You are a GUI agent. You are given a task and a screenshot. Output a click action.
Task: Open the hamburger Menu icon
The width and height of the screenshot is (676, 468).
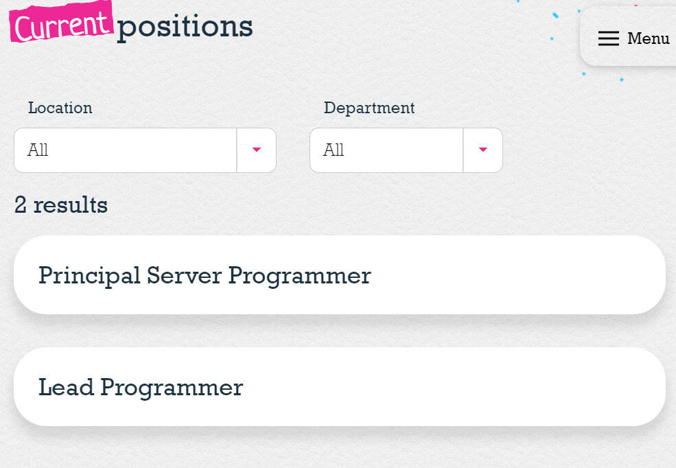(x=608, y=38)
